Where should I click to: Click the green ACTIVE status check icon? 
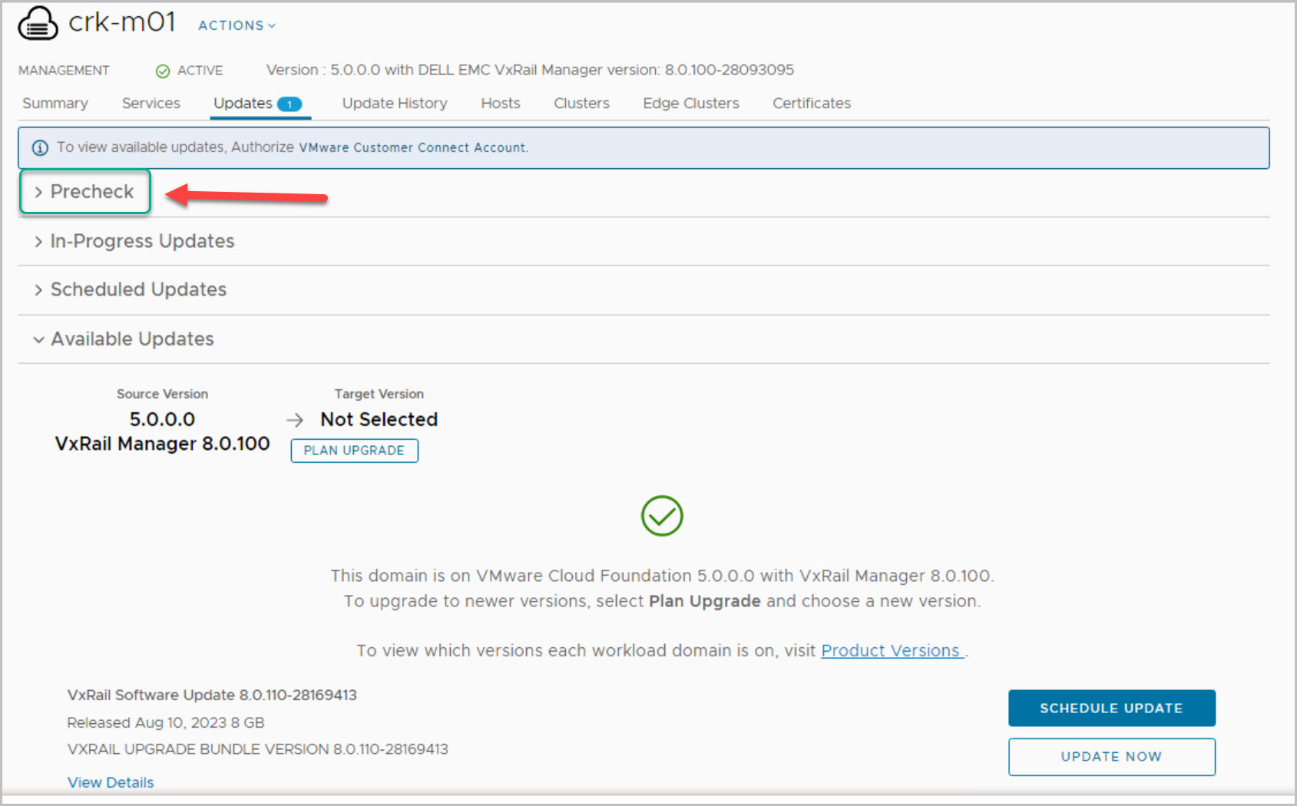pyautogui.click(x=163, y=71)
